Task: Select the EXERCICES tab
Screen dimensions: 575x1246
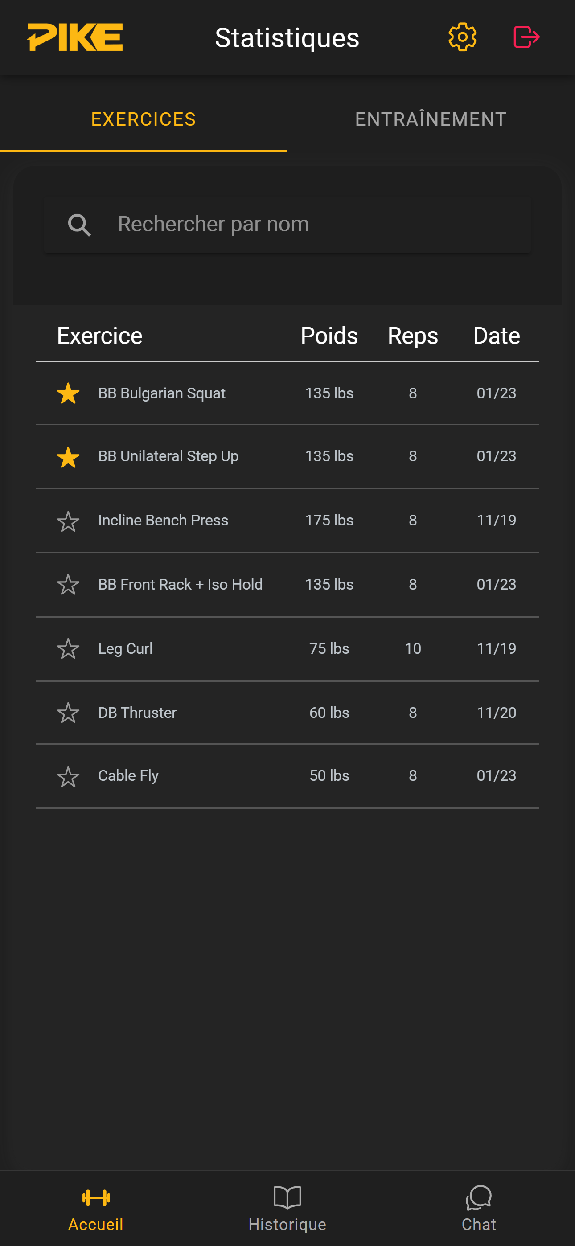Action: [144, 119]
